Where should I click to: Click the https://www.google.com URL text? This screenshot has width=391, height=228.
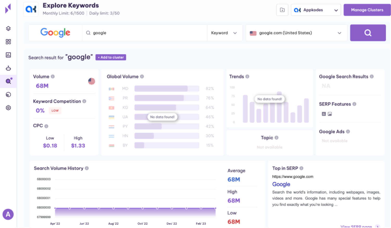(x=293, y=176)
